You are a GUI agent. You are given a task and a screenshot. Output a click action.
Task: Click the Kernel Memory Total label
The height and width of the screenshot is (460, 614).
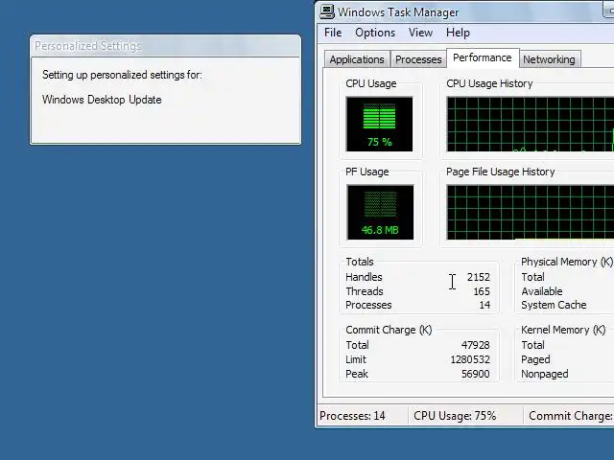click(x=532, y=345)
